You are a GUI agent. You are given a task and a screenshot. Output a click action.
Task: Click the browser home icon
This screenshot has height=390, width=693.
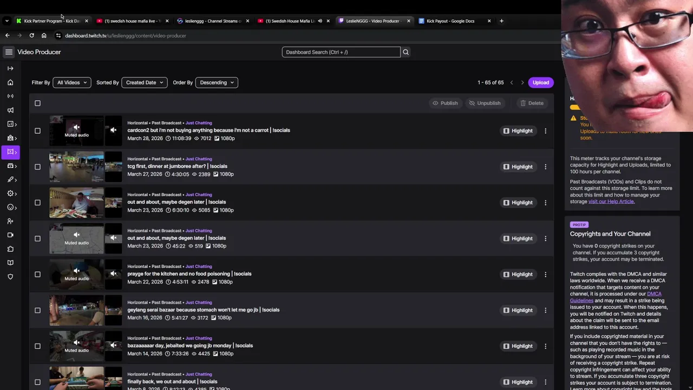[x=44, y=36]
